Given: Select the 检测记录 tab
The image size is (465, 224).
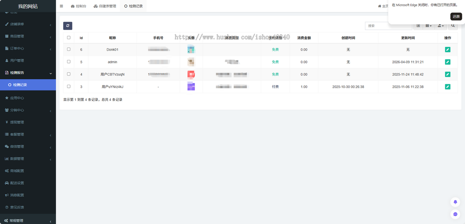Looking at the screenshot, I should pyautogui.click(x=133, y=6).
